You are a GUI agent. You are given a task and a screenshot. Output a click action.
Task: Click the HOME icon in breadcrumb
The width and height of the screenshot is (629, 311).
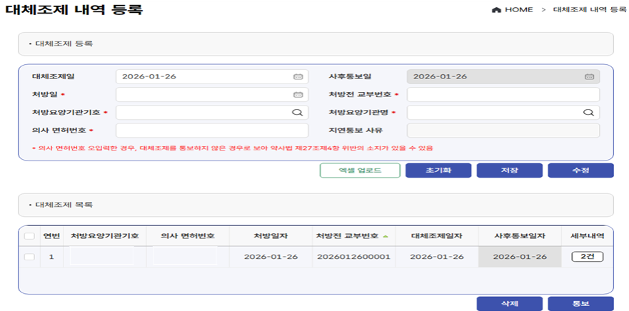[x=497, y=10]
